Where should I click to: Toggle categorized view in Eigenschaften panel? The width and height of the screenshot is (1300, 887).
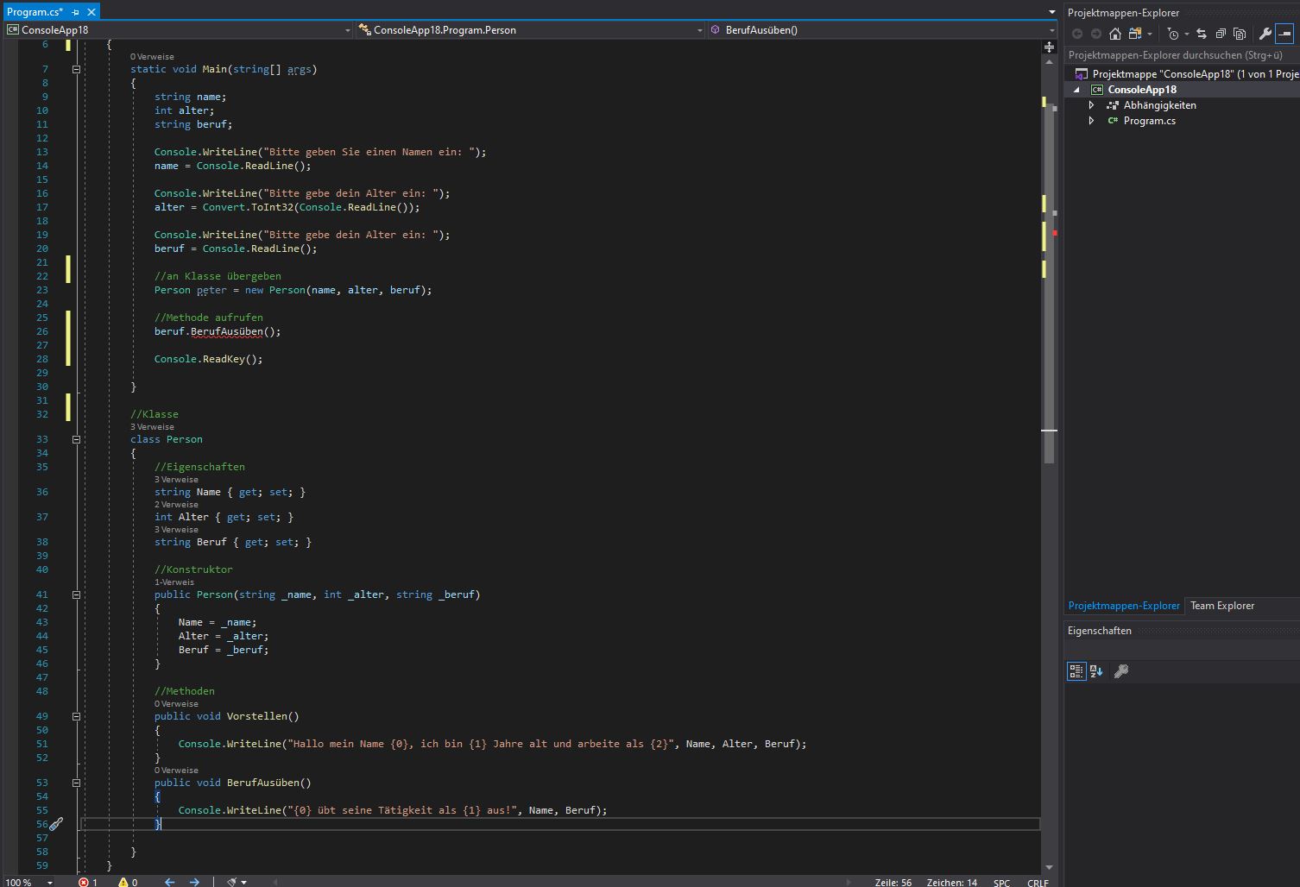(1076, 671)
